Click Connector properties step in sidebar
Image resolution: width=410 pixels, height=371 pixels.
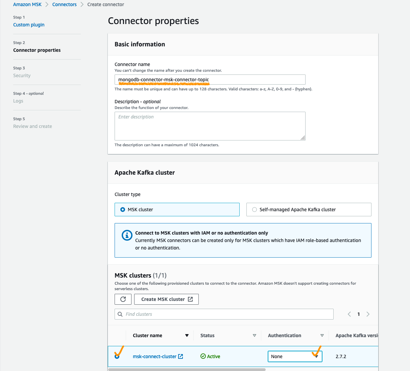[37, 50]
